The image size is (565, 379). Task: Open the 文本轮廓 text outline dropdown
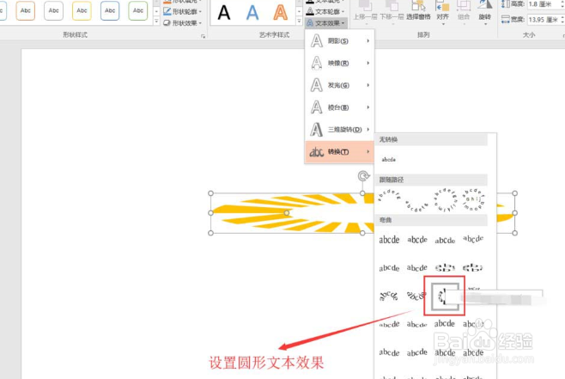point(325,11)
